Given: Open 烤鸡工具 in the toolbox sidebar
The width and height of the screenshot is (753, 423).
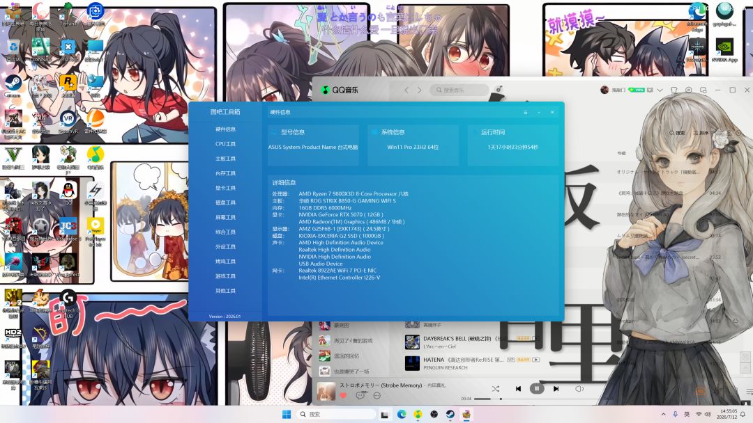Looking at the screenshot, I should pyautogui.click(x=225, y=262).
